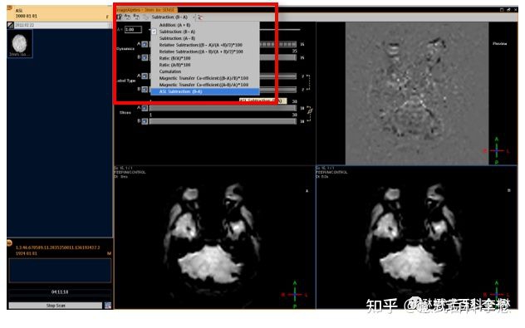Toggle Label Type A selection box

point(145,76)
